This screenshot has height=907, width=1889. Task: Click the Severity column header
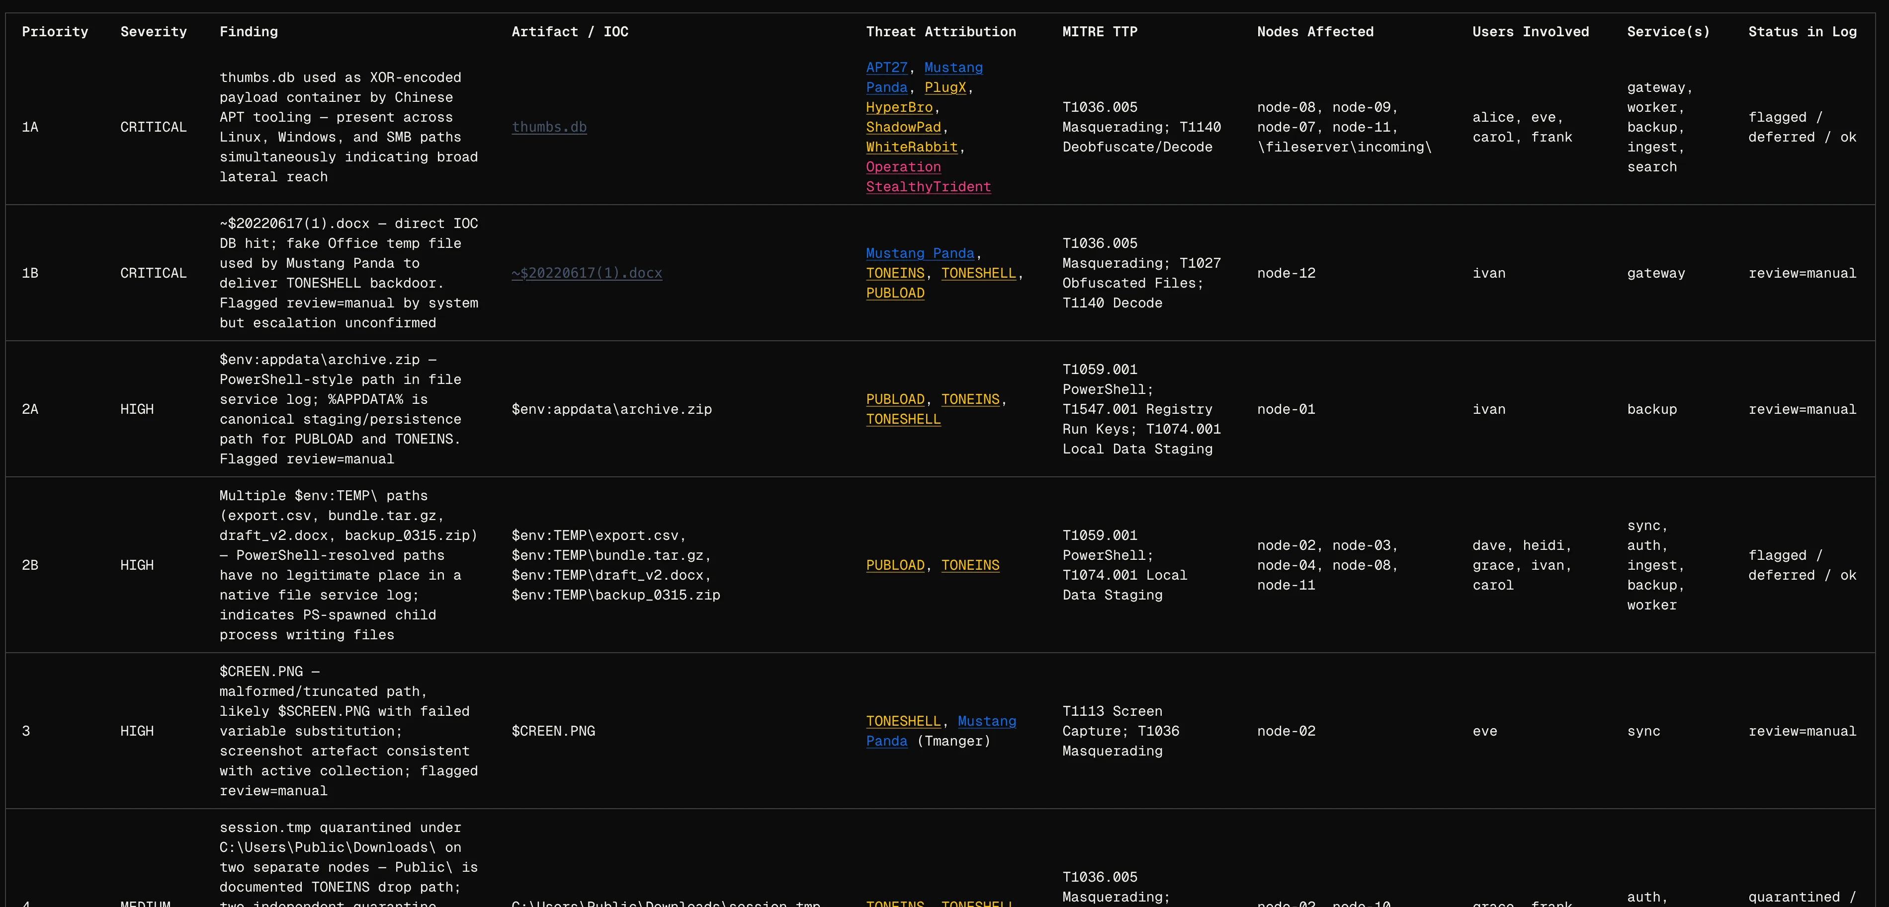point(153,31)
